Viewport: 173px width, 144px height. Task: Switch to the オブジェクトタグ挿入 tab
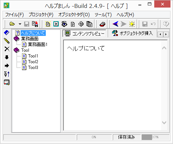(132, 33)
